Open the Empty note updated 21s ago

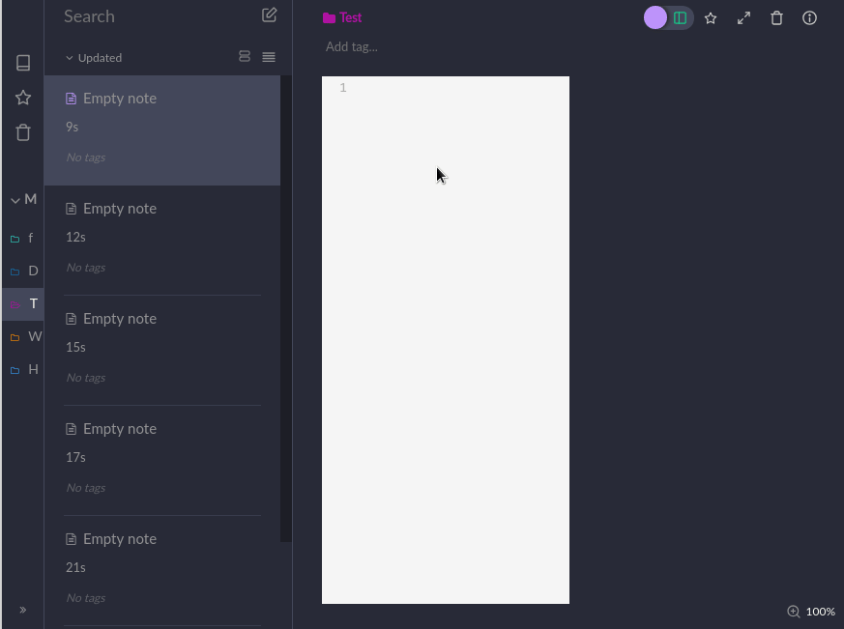point(162,570)
